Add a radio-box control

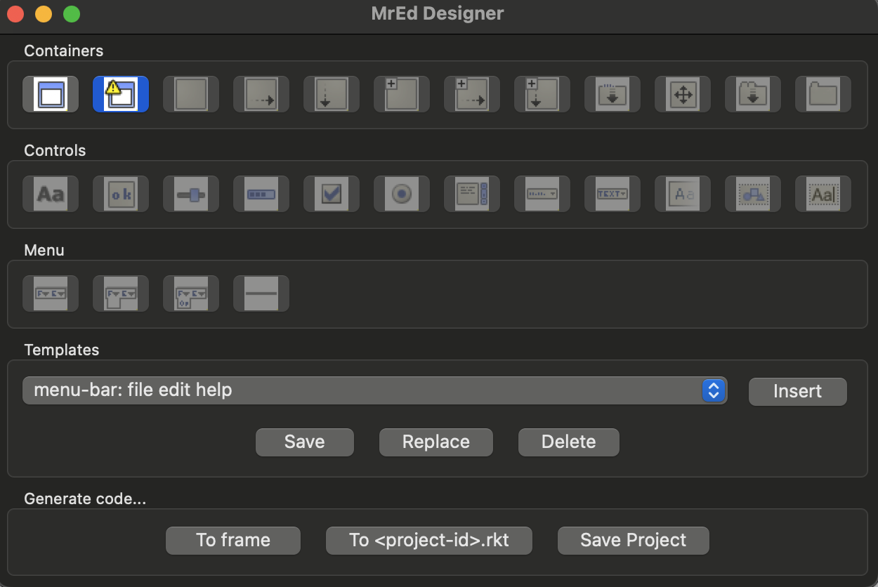pos(402,194)
